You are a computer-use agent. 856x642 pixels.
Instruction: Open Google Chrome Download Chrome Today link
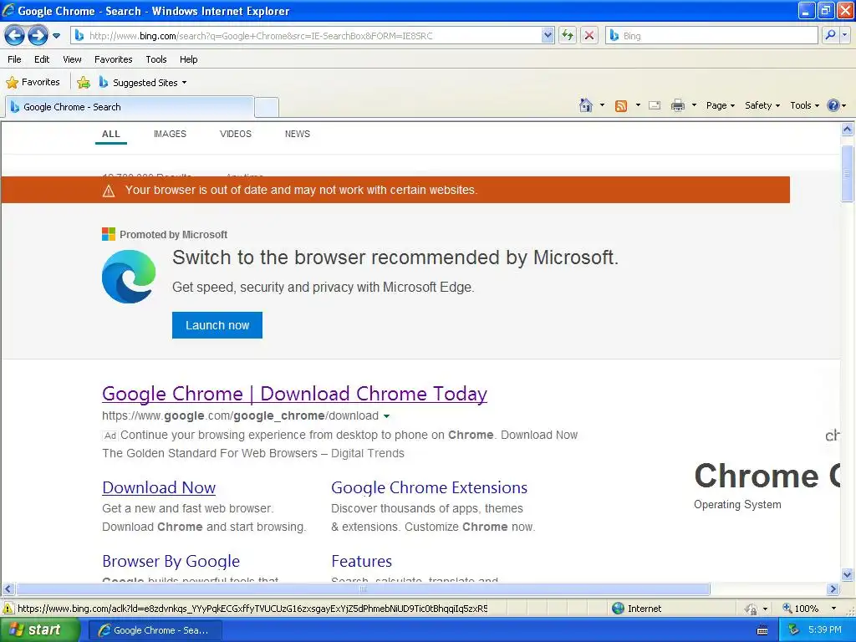pos(294,394)
